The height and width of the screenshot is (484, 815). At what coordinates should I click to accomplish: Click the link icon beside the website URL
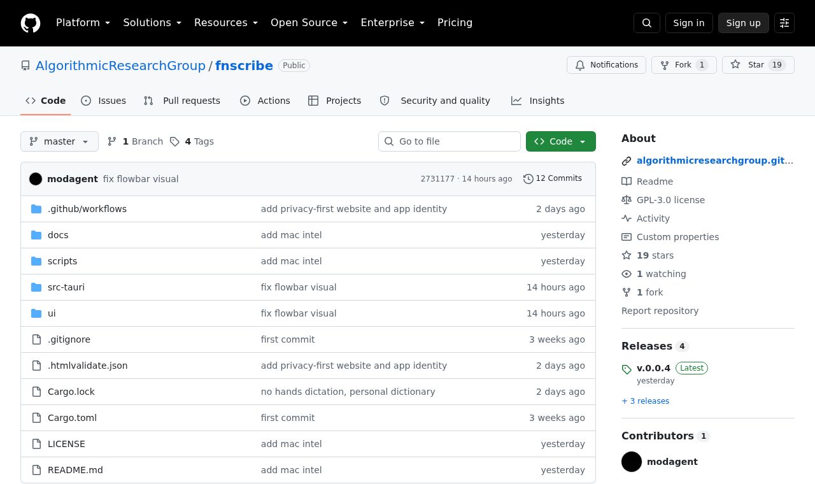(627, 161)
